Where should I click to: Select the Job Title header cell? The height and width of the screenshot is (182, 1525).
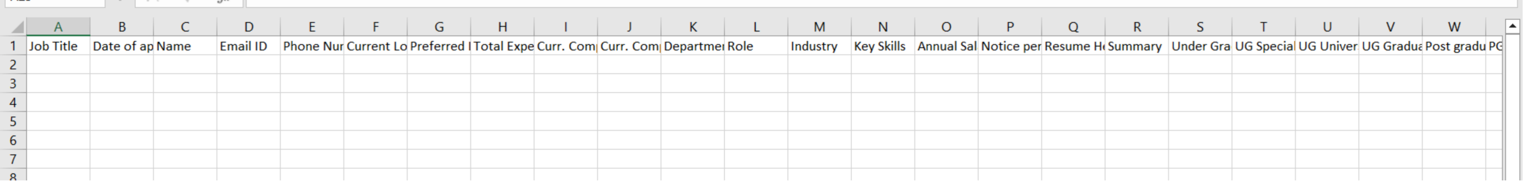58,46
